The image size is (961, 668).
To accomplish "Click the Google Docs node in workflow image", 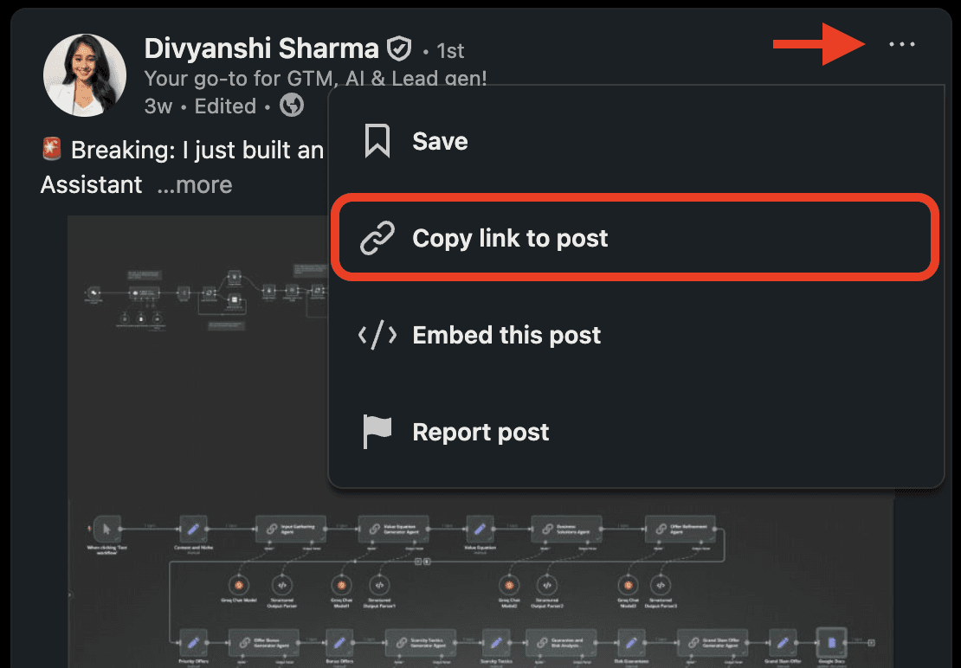I will (832, 644).
